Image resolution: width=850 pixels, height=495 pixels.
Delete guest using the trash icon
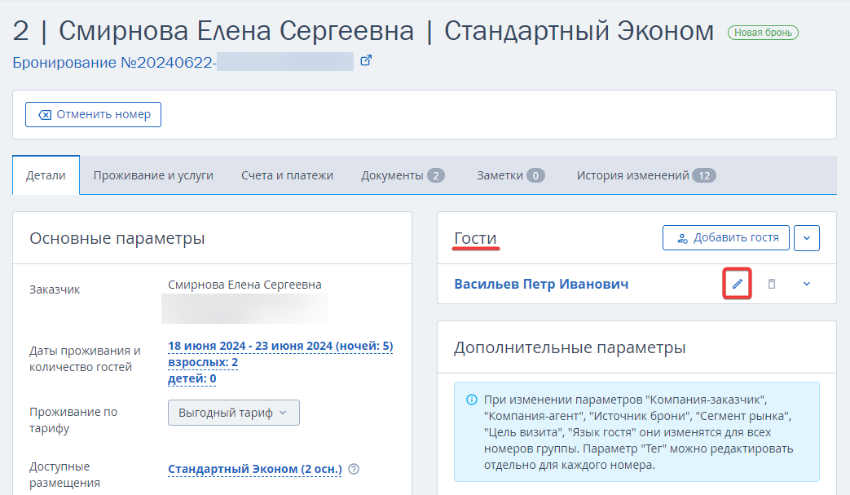pyautogui.click(x=772, y=284)
